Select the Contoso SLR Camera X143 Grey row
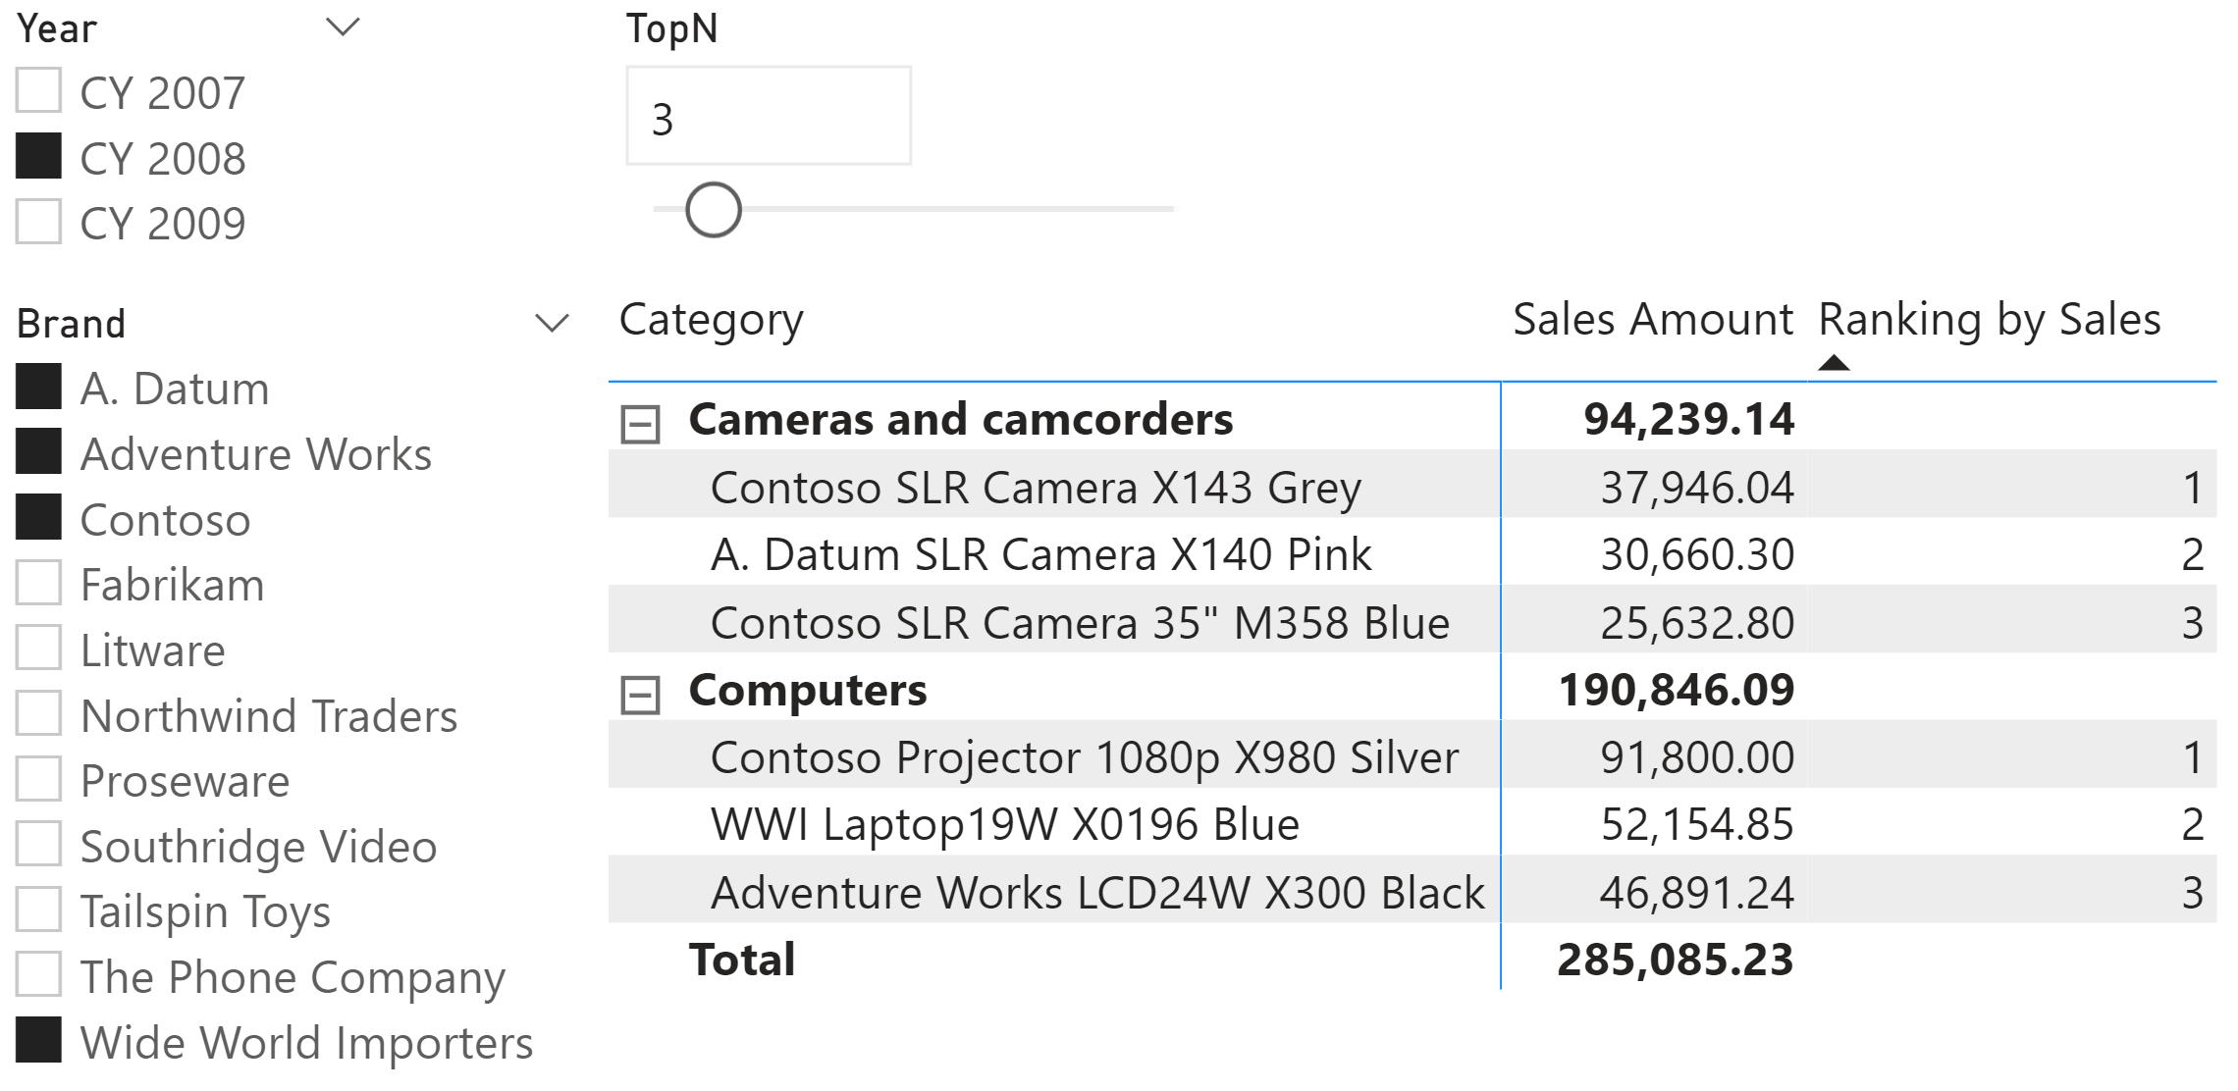Image resolution: width=2238 pixels, height=1091 pixels. (x=1035, y=488)
